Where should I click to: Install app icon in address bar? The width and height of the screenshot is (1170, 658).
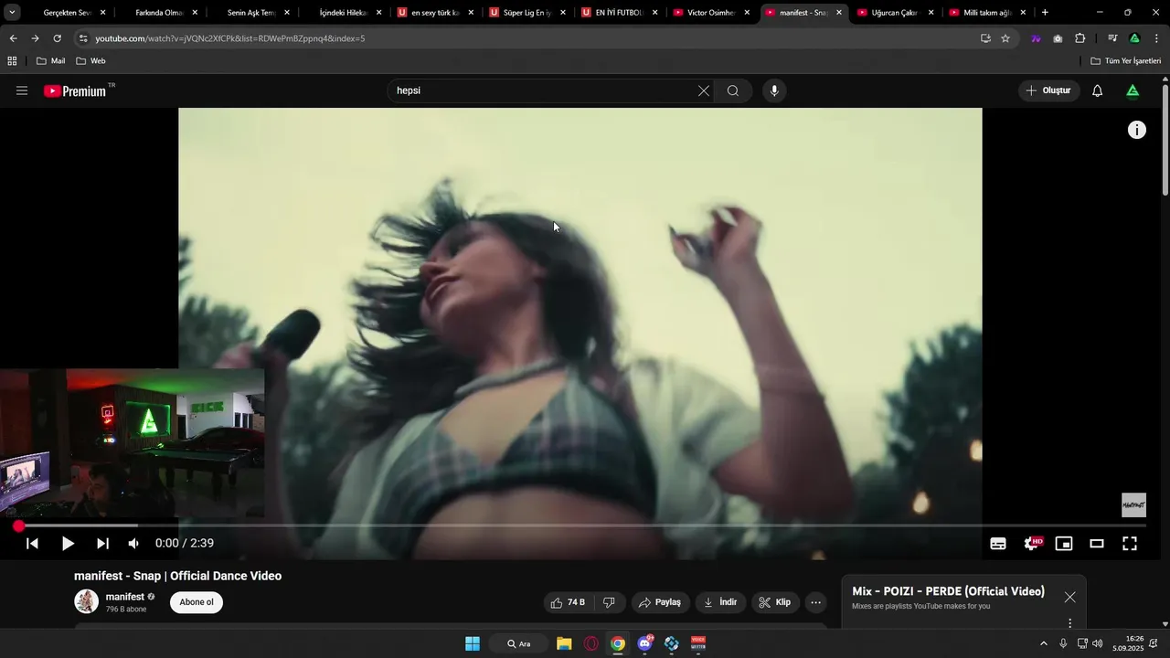985,38
